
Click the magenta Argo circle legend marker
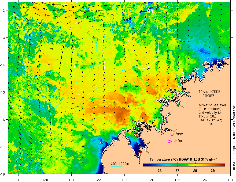click(172, 134)
